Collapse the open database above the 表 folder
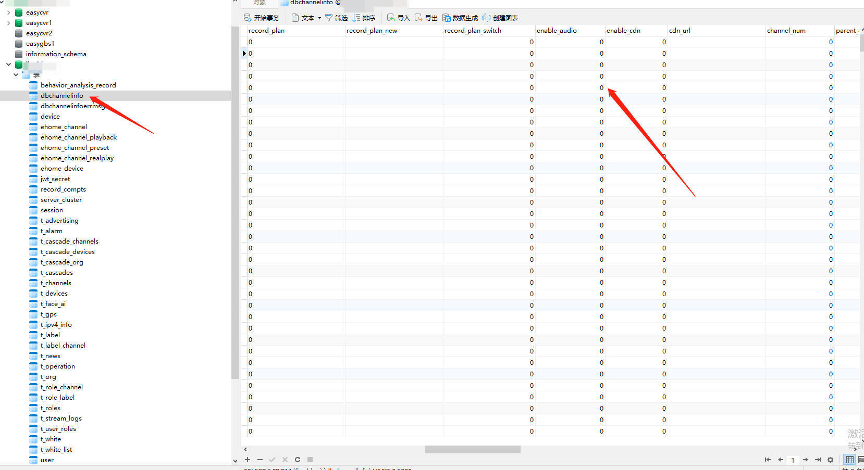This screenshot has height=470, width=864. pyautogui.click(x=8, y=65)
